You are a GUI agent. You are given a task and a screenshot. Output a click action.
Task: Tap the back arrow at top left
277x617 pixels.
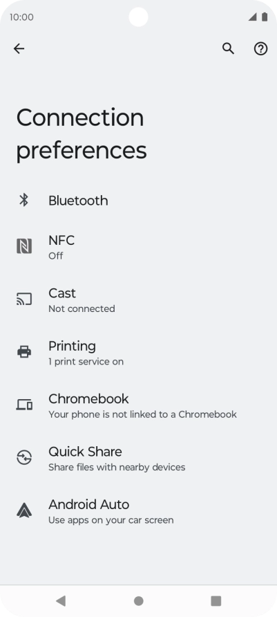point(19,48)
